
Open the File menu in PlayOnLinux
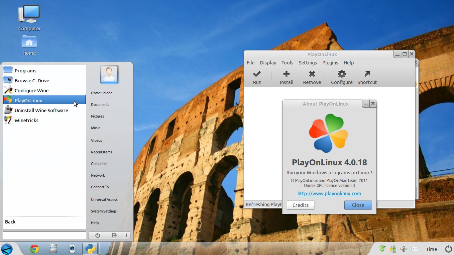[x=250, y=63]
